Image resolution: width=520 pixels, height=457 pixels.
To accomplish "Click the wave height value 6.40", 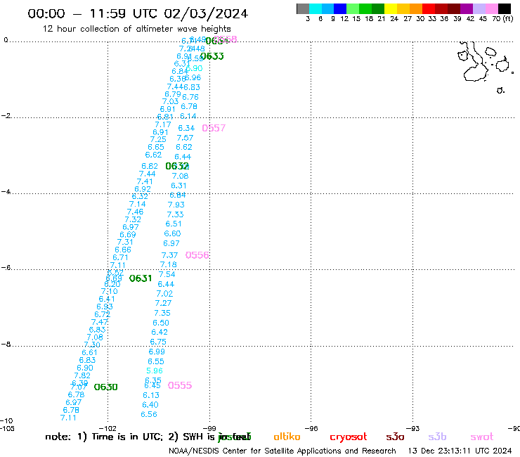I will click(150, 405).
